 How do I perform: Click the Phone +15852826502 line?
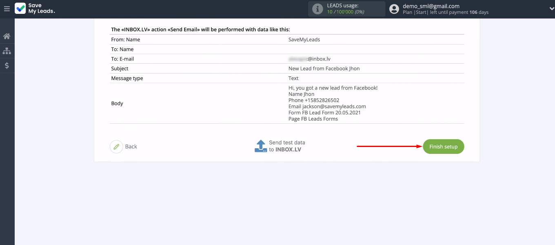point(314,100)
